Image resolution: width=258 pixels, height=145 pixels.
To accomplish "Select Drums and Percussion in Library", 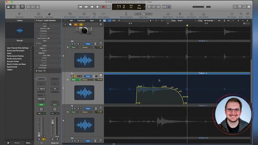I will [x=16, y=51].
